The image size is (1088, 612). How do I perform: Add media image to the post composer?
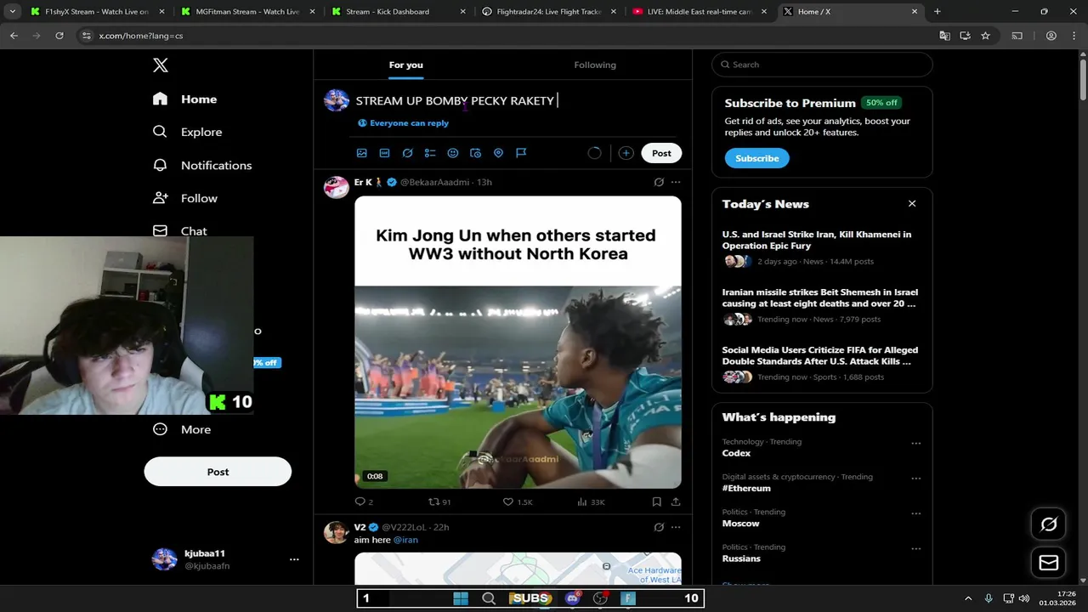click(x=361, y=153)
